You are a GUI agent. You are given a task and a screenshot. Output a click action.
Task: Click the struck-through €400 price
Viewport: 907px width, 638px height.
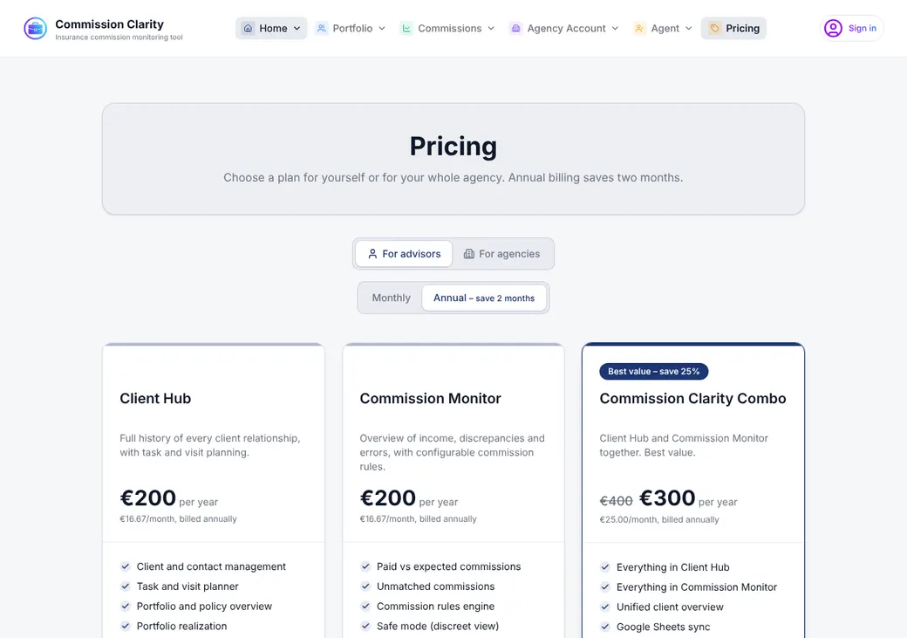pyautogui.click(x=616, y=501)
